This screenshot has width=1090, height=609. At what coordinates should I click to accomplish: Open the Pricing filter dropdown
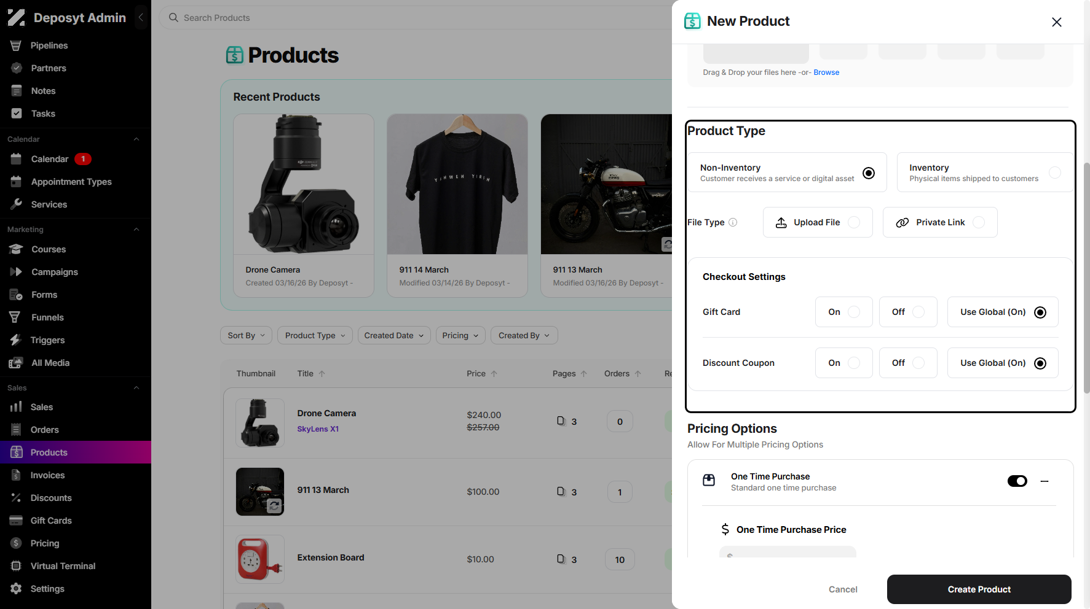click(x=460, y=335)
